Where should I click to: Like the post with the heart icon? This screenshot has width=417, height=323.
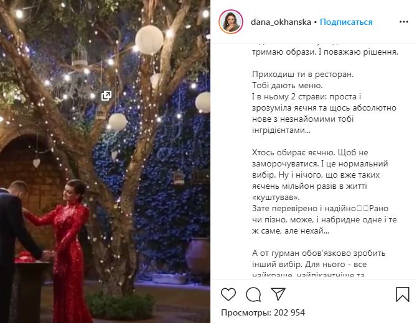(228, 294)
